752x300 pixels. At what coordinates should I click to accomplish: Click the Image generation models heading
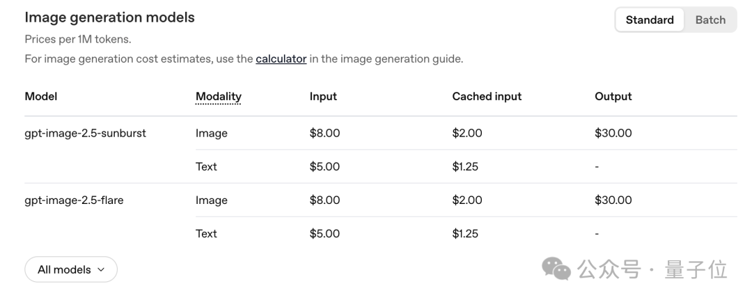pyautogui.click(x=110, y=17)
